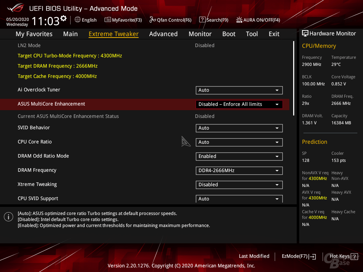The height and width of the screenshot is (272, 363).
Task: Expand the Xtreme Tweaking dropdown
Action: pyautogui.click(x=239, y=185)
